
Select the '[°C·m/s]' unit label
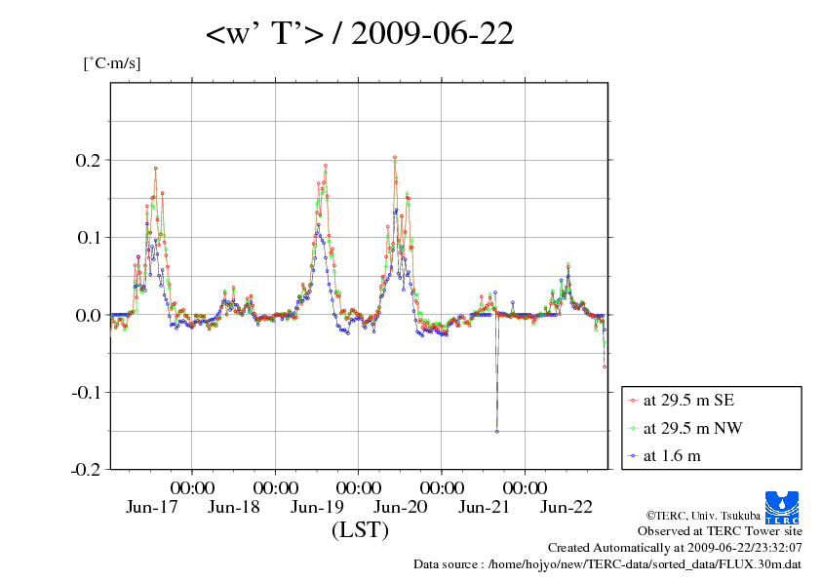coord(112,63)
